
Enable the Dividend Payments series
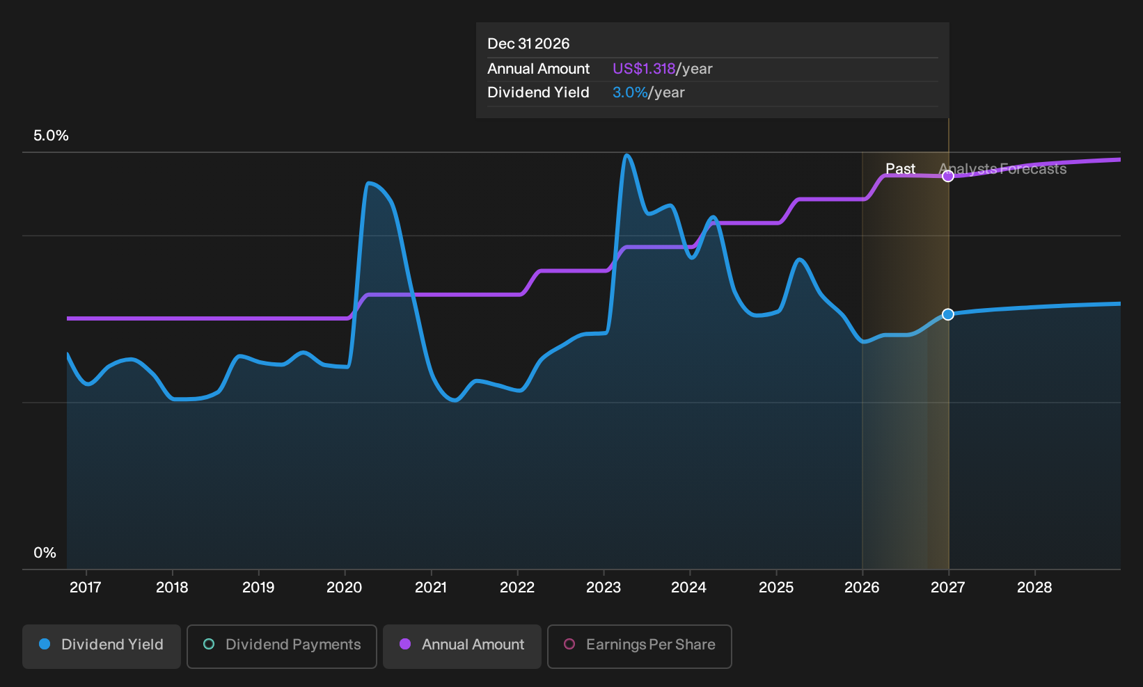tap(282, 647)
